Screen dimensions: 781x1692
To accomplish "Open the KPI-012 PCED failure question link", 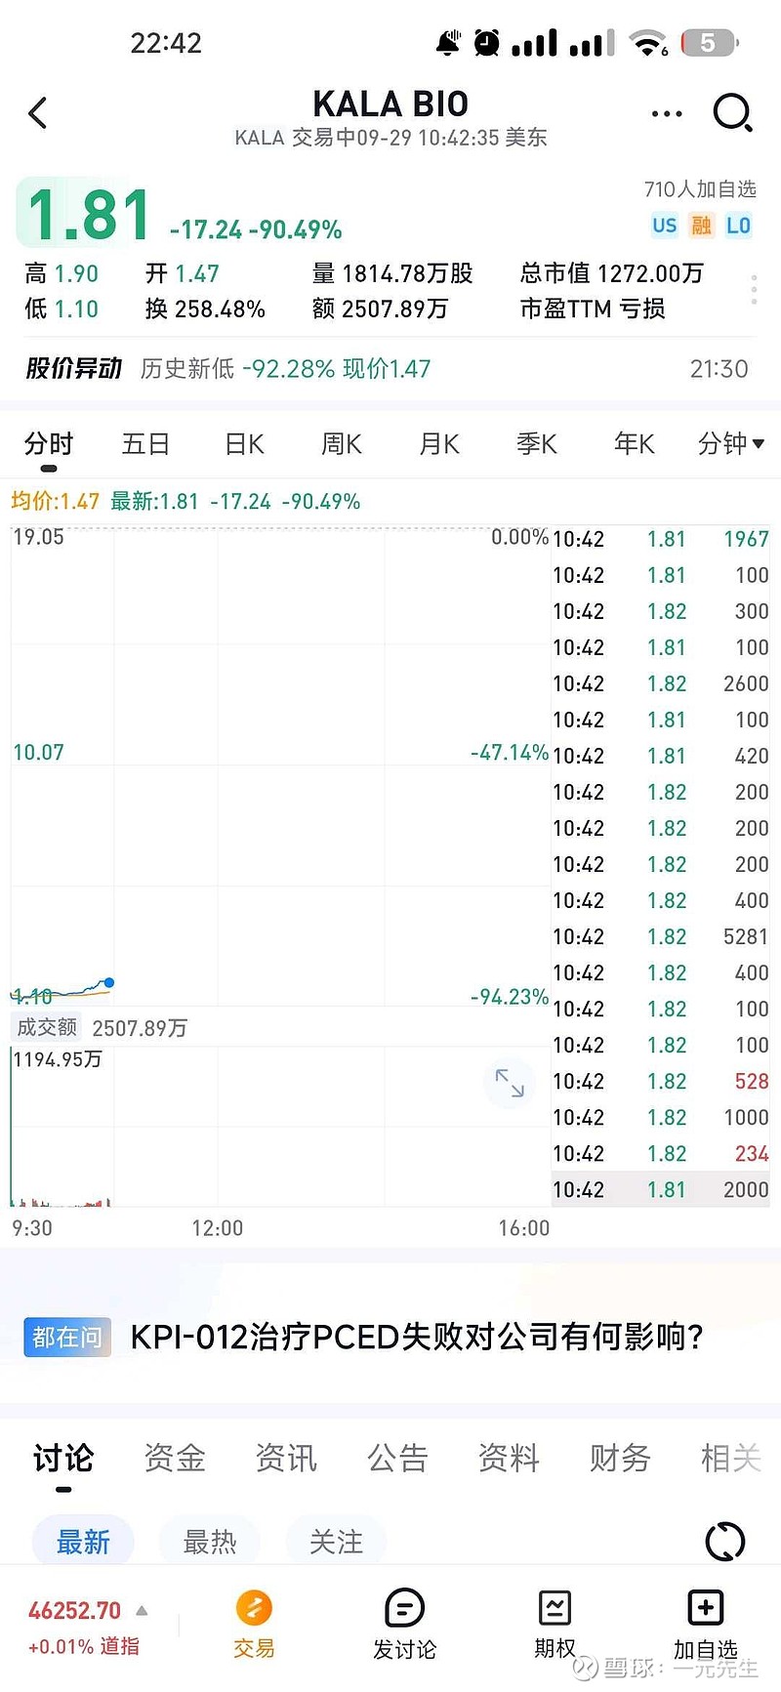I will [417, 1336].
